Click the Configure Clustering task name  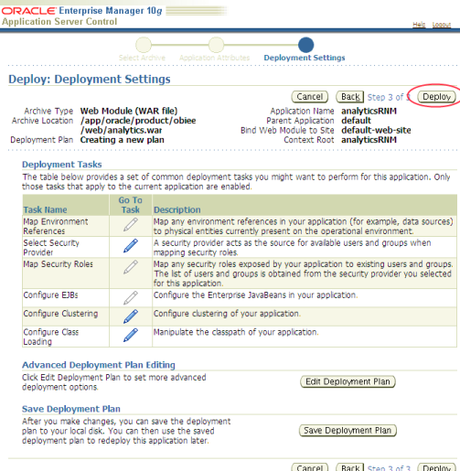pyautogui.click(x=60, y=314)
